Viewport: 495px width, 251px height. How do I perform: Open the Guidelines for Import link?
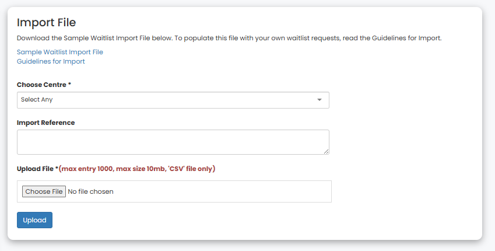51,61
